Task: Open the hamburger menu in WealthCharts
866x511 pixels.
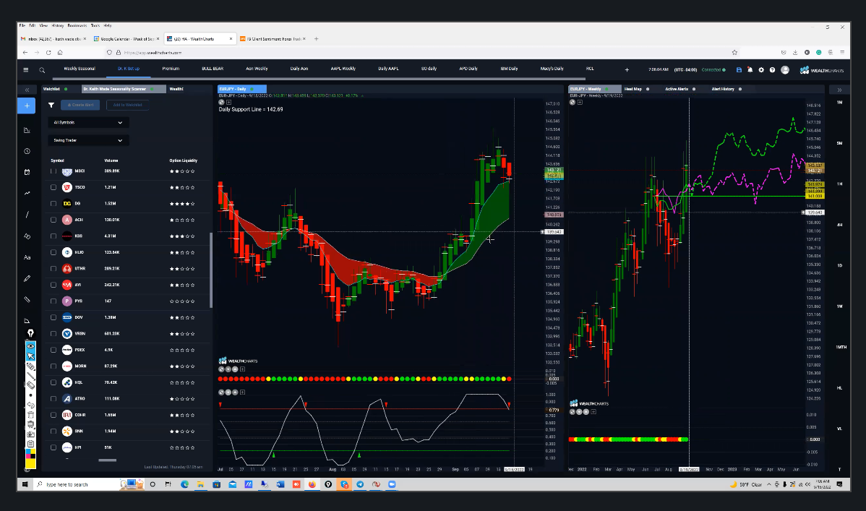Action: 25,69
